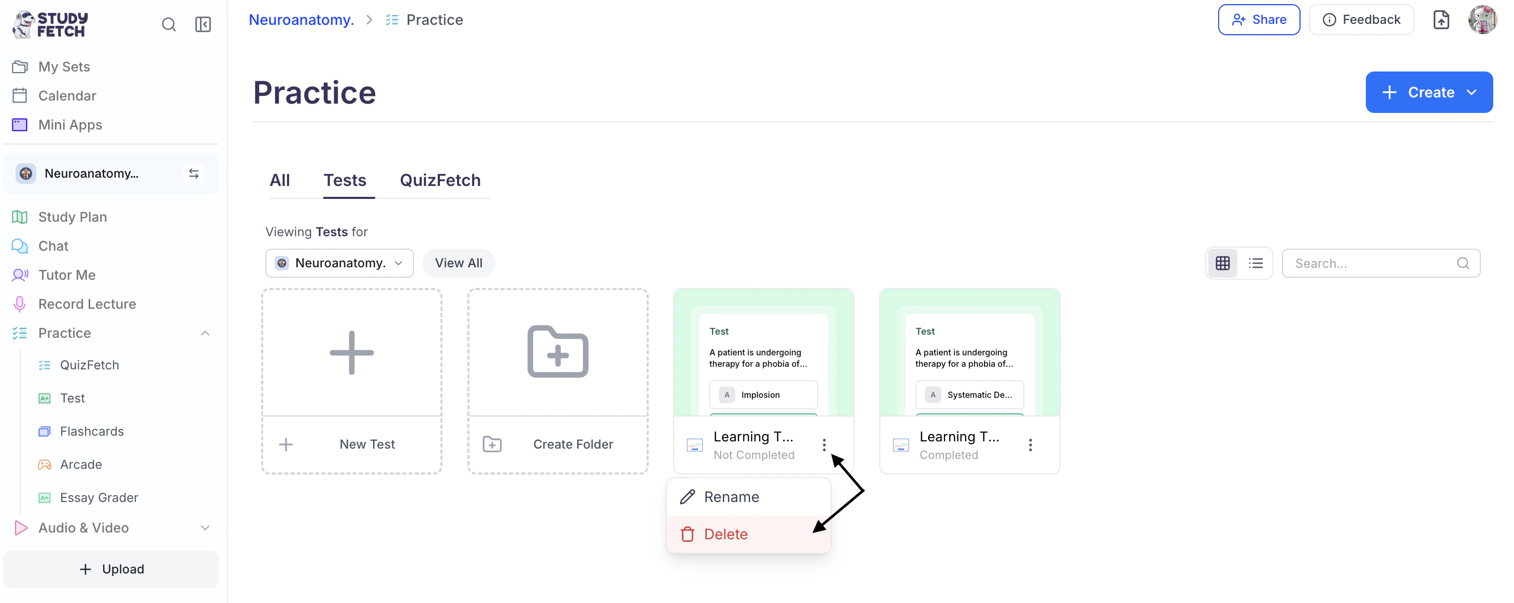Open three-dot menu on Completed test card
The height and width of the screenshot is (603, 1514).
pos(1030,445)
